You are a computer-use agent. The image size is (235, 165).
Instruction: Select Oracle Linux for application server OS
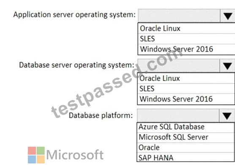186,28
